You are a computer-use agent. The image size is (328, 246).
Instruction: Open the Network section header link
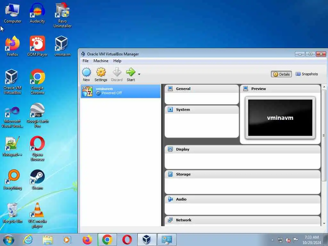pyautogui.click(x=184, y=220)
